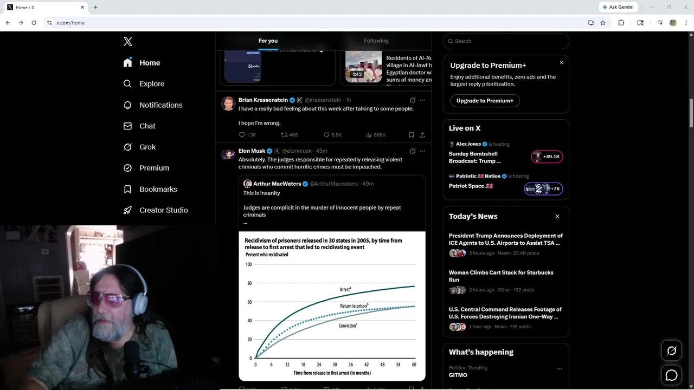Click the timestamp 45m on Musk's post
Screen dimensions: 694x390
pos(322,151)
